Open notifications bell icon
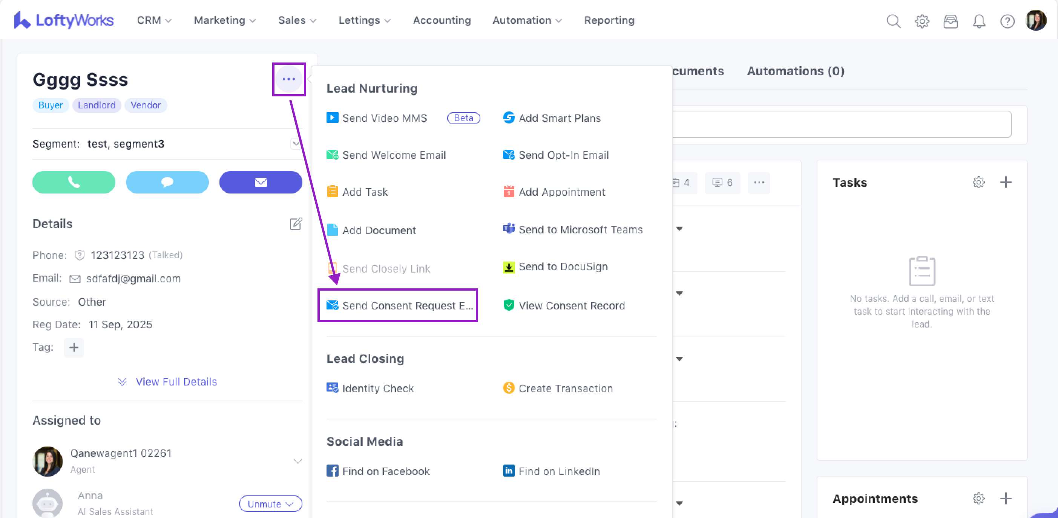1058x518 pixels. coord(979,20)
